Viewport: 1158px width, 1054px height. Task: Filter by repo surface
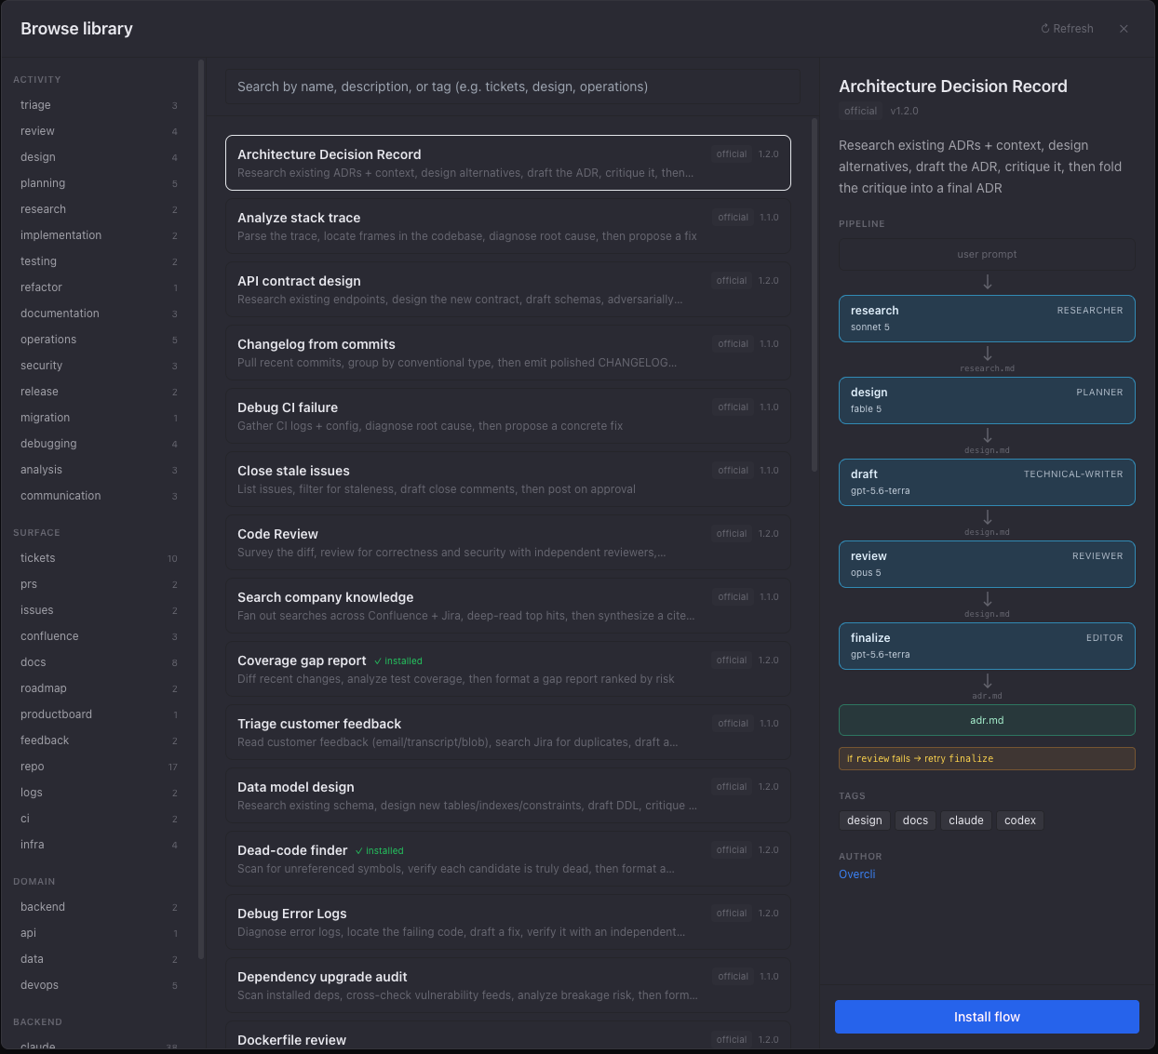tap(99, 767)
